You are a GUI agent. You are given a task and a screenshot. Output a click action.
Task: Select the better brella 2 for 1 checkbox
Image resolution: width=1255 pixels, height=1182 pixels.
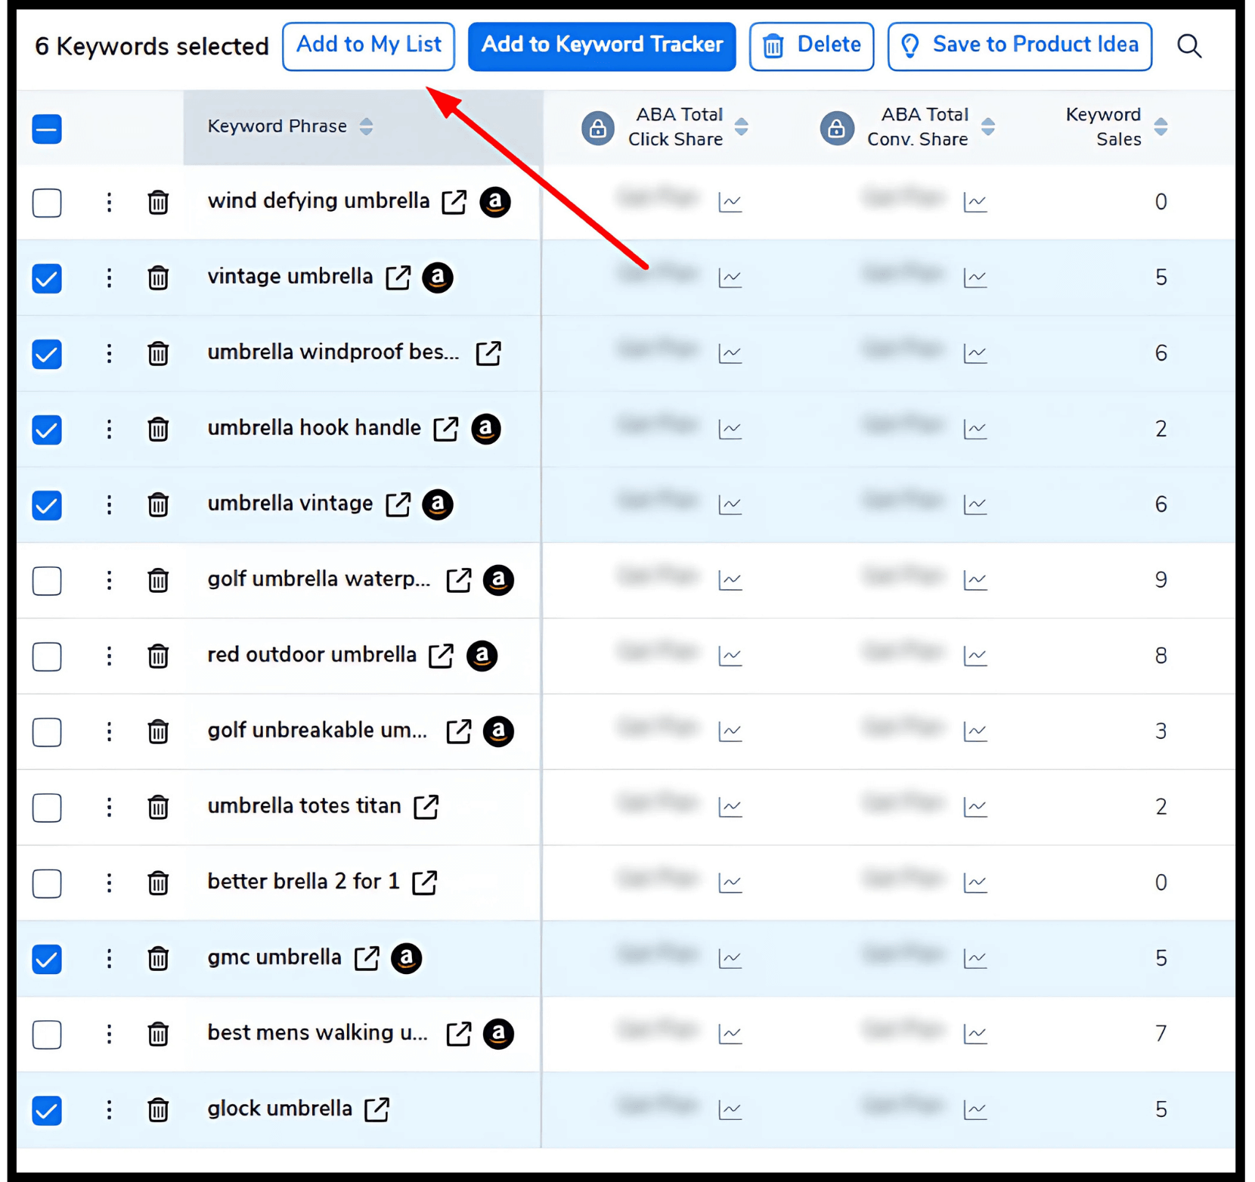point(47,883)
